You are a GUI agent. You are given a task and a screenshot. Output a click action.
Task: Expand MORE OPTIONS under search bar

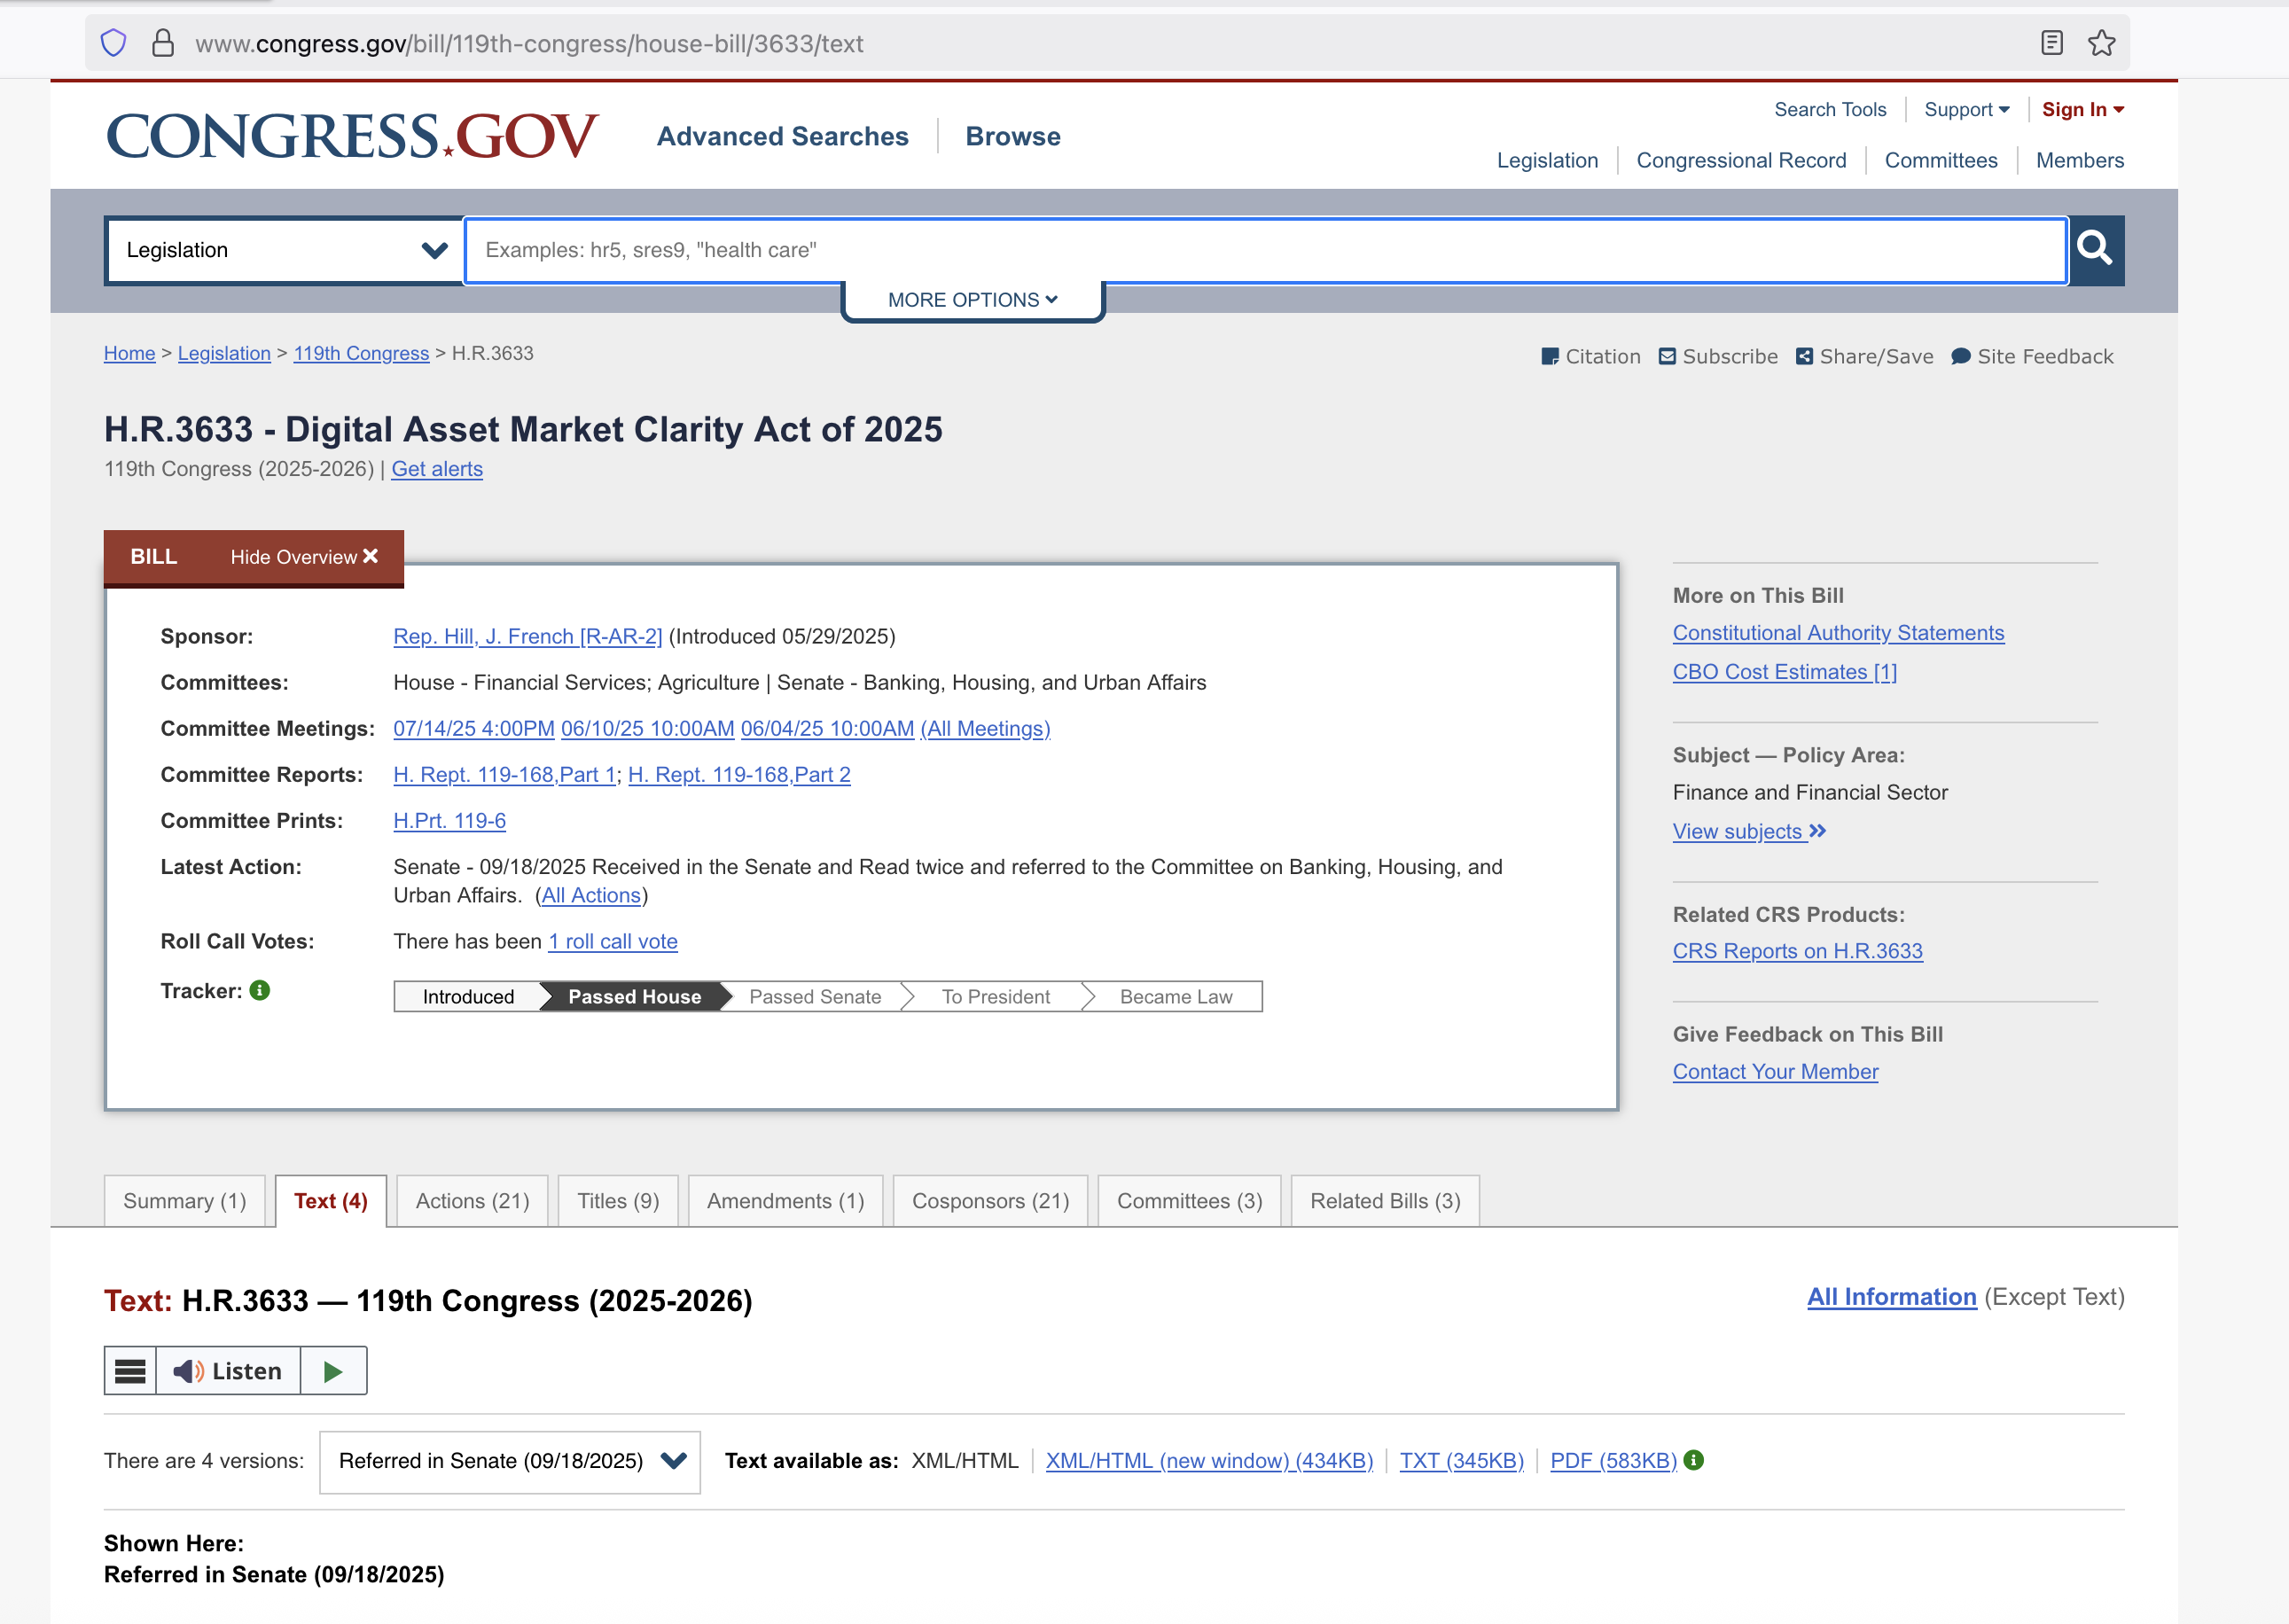[x=972, y=300]
